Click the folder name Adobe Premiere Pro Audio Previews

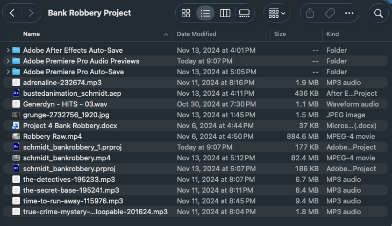click(x=81, y=61)
